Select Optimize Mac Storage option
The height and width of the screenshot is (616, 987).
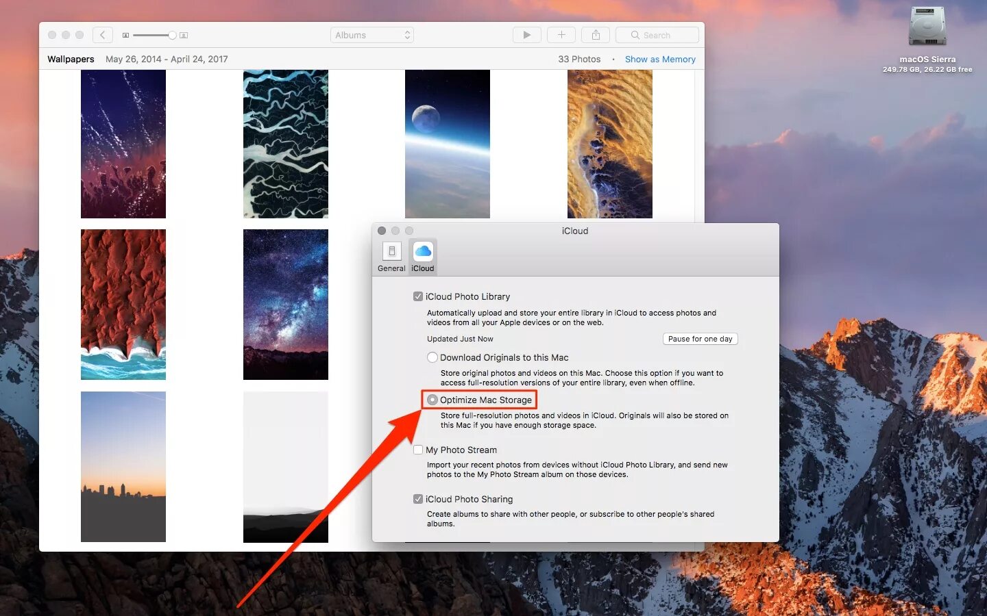pyautogui.click(x=432, y=400)
